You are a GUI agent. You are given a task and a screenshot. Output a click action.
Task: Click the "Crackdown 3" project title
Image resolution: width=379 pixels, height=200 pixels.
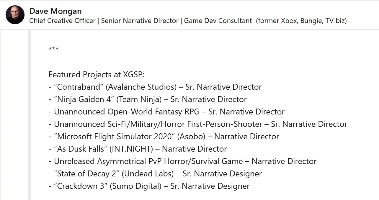(x=80, y=186)
